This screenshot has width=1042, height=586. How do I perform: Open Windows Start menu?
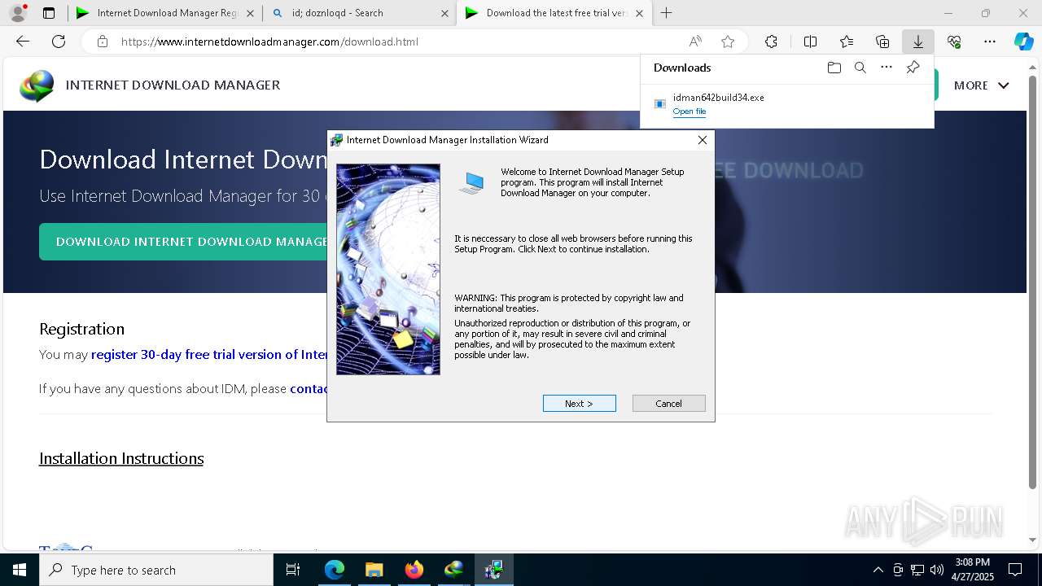pos(20,570)
